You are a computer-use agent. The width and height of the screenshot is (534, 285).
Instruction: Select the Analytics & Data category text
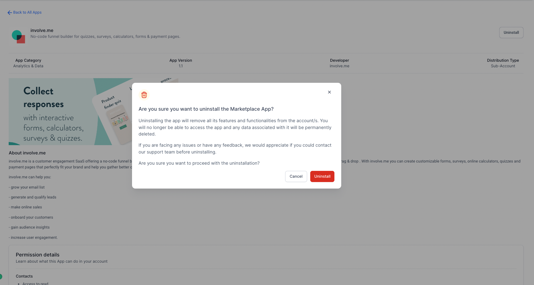[28, 66]
